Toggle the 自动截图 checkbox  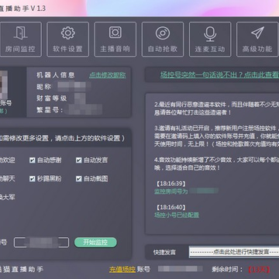coord(79,179)
